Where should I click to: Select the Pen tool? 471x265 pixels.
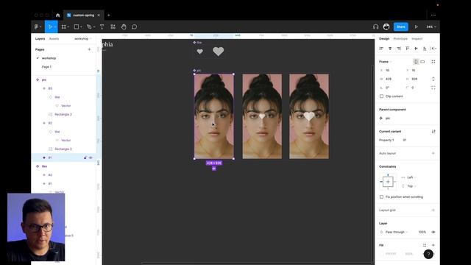point(89,26)
